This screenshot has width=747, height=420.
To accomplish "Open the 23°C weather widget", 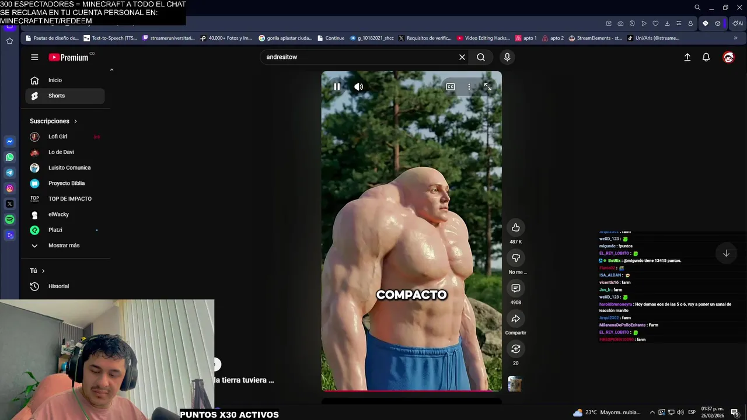I will pyautogui.click(x=606, y=412).
